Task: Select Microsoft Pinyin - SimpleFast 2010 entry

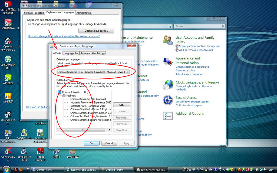Action: (x=88, y=106)
